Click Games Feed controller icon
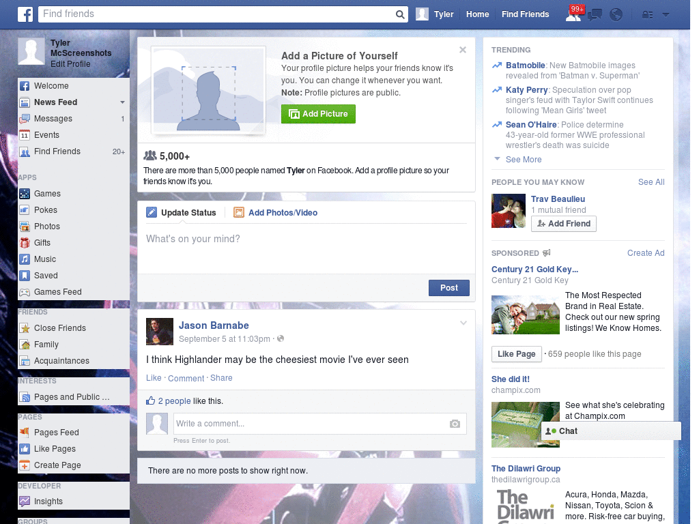This screenshot has width=699, height=524. pyautogui.click(x=25, y=292)
